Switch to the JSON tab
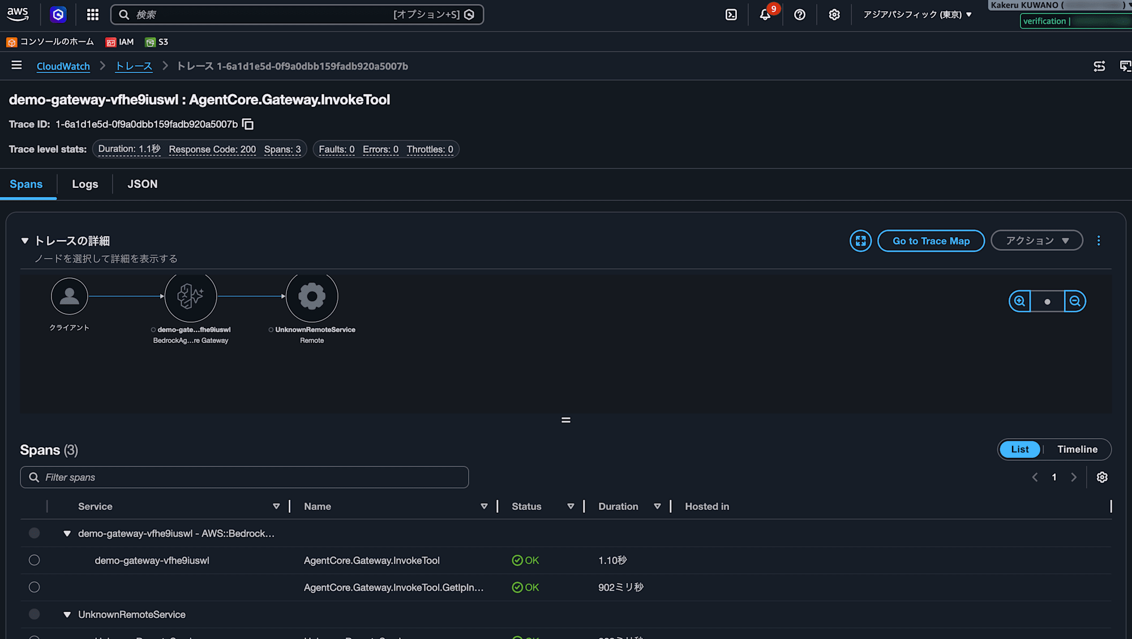This screenshot has width=1132, height=639. tap(143, 184)
